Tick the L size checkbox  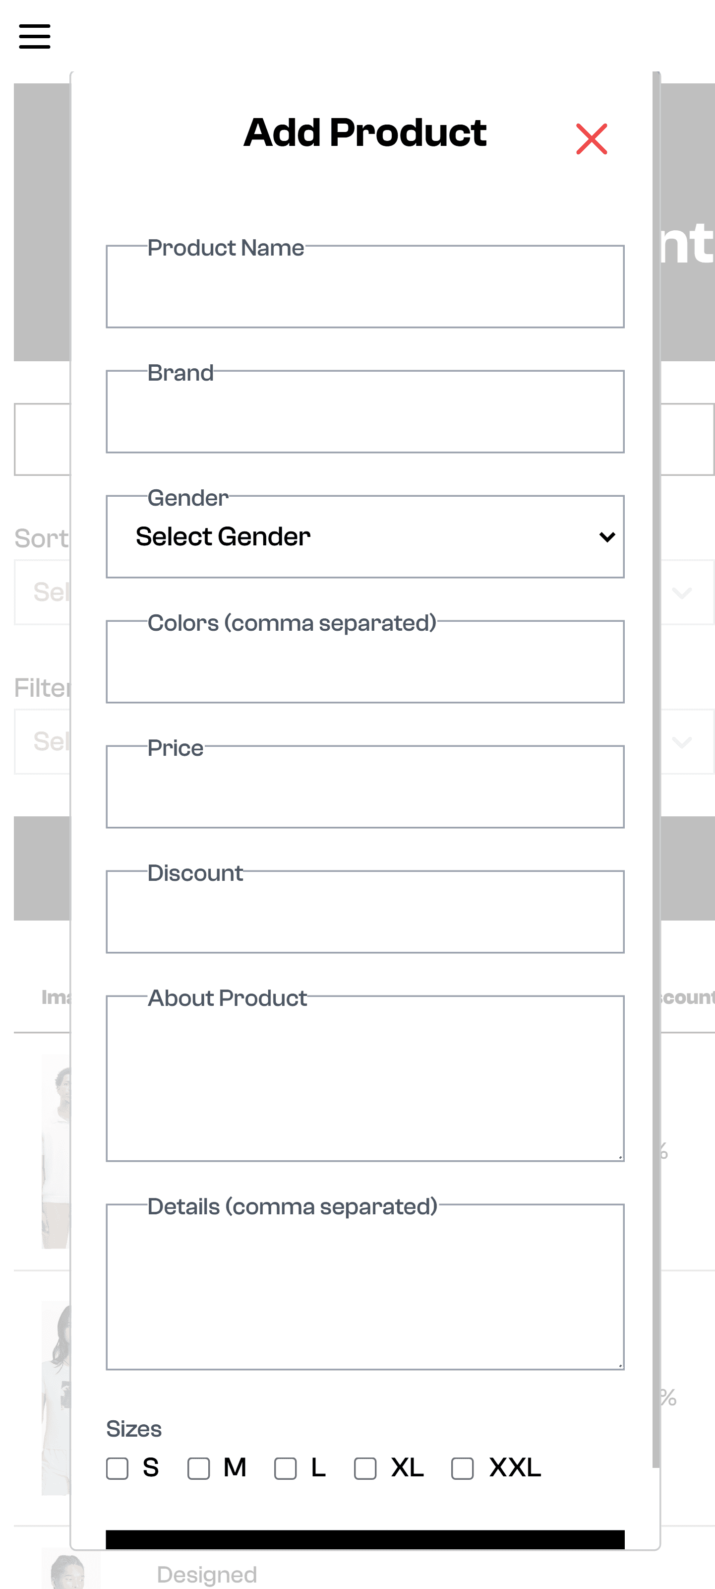(286, 1469)
